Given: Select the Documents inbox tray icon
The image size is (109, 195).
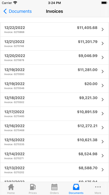Looking at the screenshot, I should [76, 187].
